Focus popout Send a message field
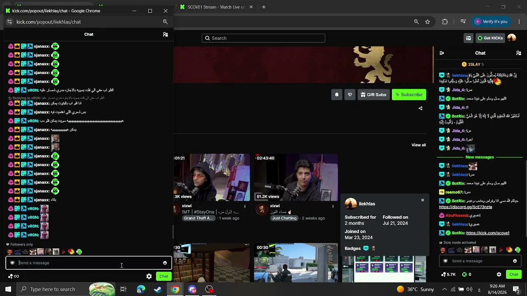The height and width of the screenshot is (296, 527). [88, 263]
